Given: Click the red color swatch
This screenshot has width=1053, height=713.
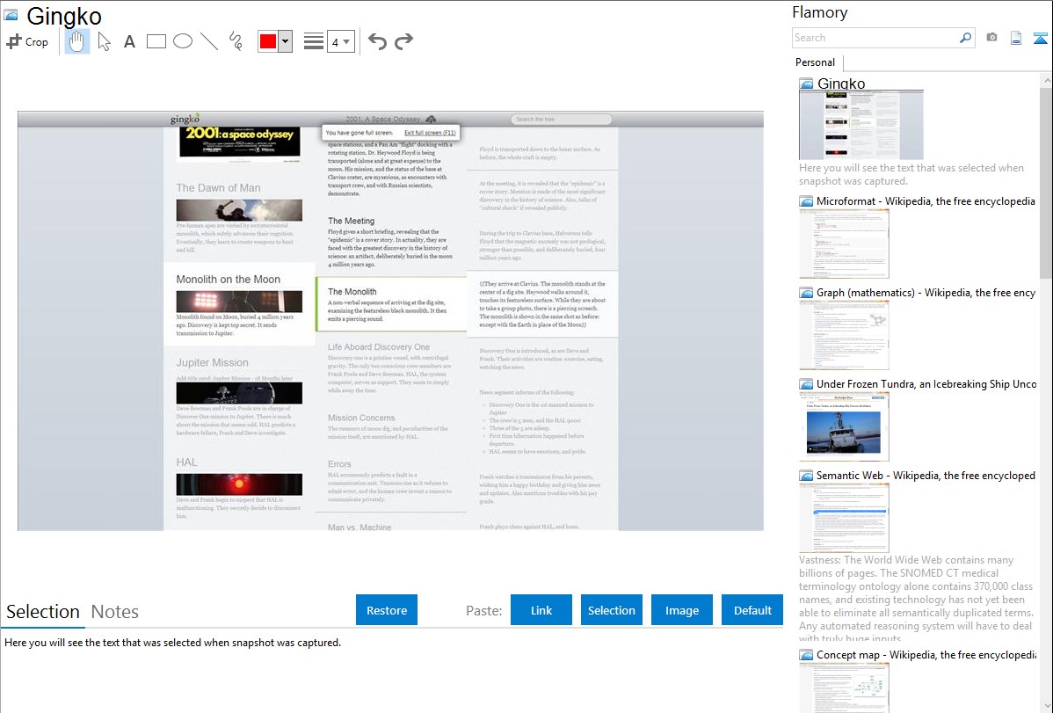Looking at the screenshot, I should click(268, 41).
